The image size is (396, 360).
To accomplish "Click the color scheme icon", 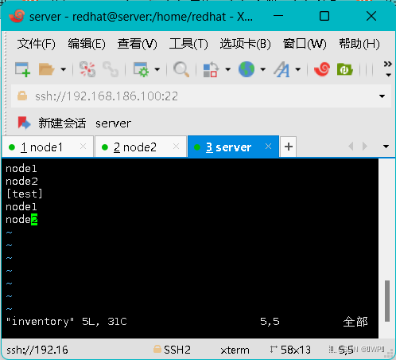I will 211,69.
